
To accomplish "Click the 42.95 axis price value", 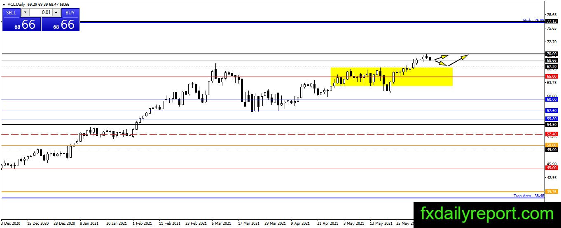I will coord(552,177).
